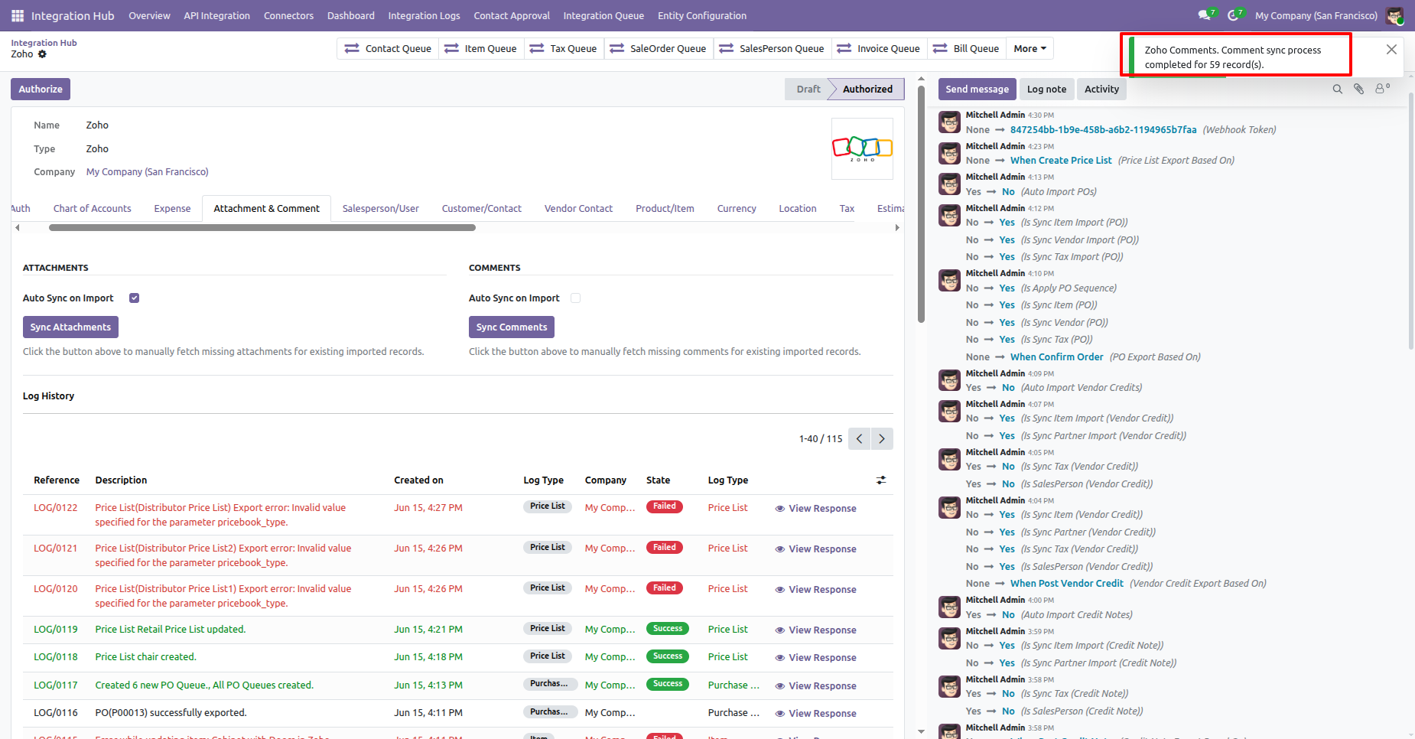1415x739 pixels.
Task: Open the Invoice Queue
Action: (878, 48)
